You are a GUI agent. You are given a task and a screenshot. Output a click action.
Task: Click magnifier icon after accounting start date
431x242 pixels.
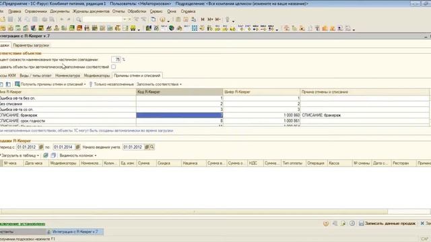[152, 147]
